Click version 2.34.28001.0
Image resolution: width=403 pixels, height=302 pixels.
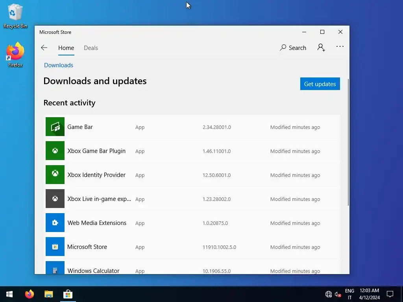(x=217, y=127)
